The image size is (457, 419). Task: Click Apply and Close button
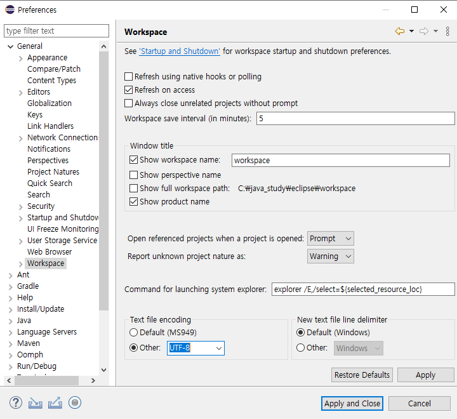[x=352, y=403]
